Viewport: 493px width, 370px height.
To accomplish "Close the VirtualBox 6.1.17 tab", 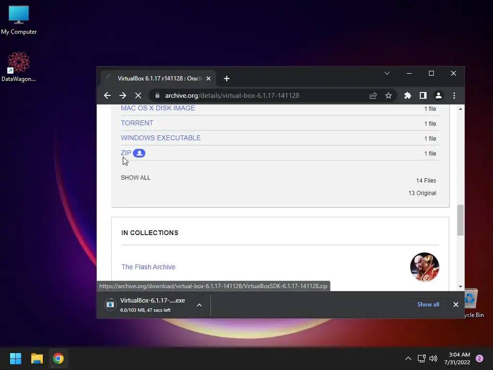I will [208, 79].
